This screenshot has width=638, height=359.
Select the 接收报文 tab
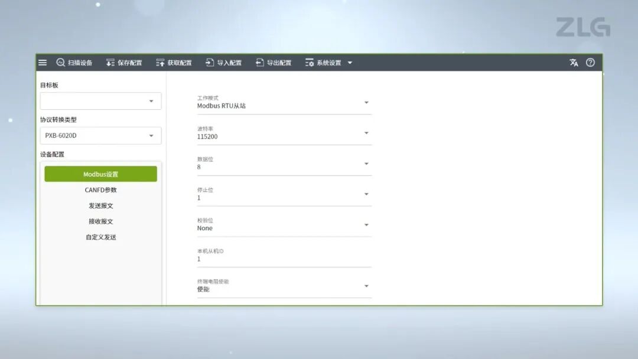(100, 221)
